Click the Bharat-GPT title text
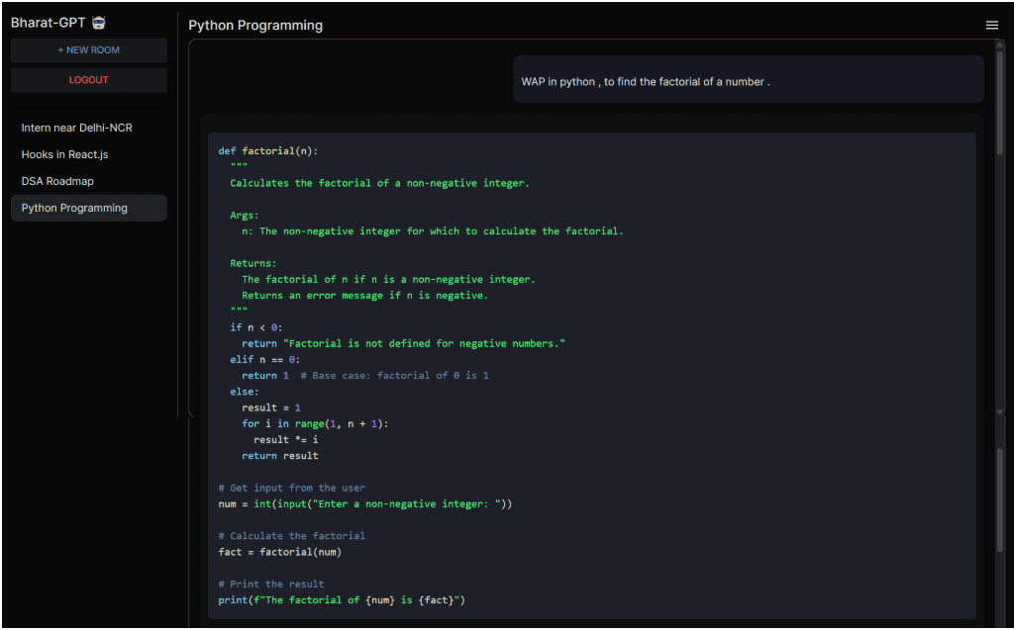Screen dimensions: 1016x630 (48, 23)
